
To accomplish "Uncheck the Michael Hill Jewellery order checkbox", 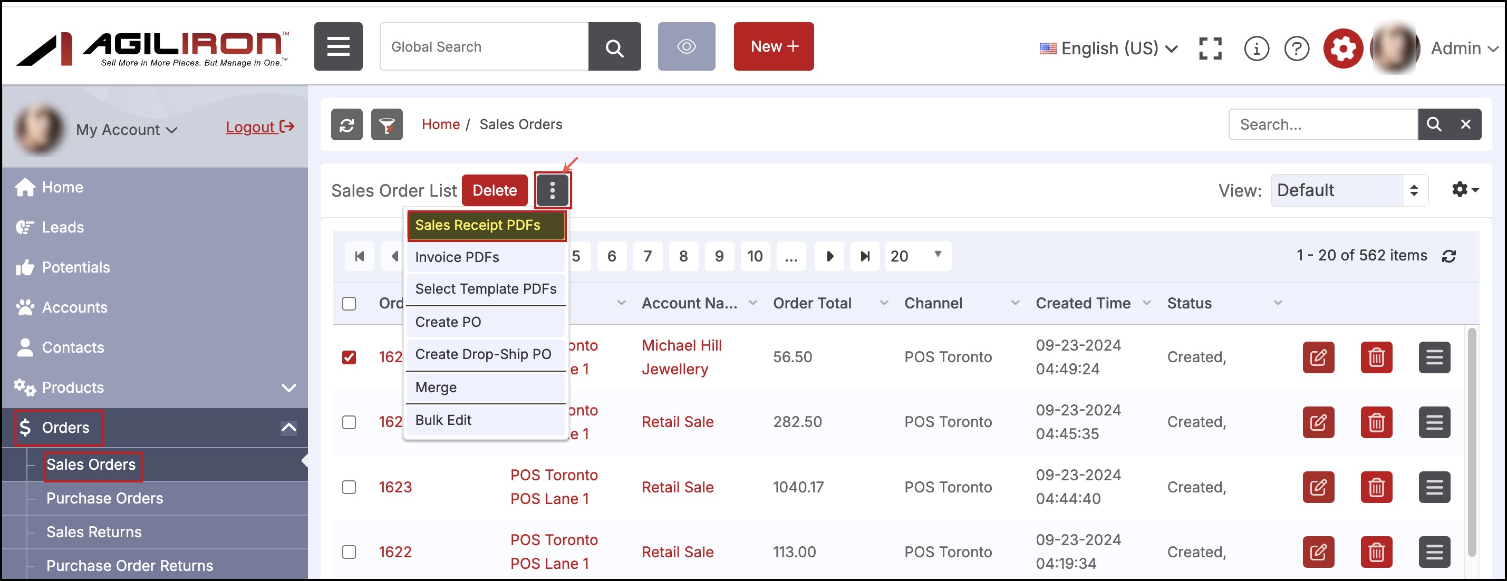I will [349, 357].
